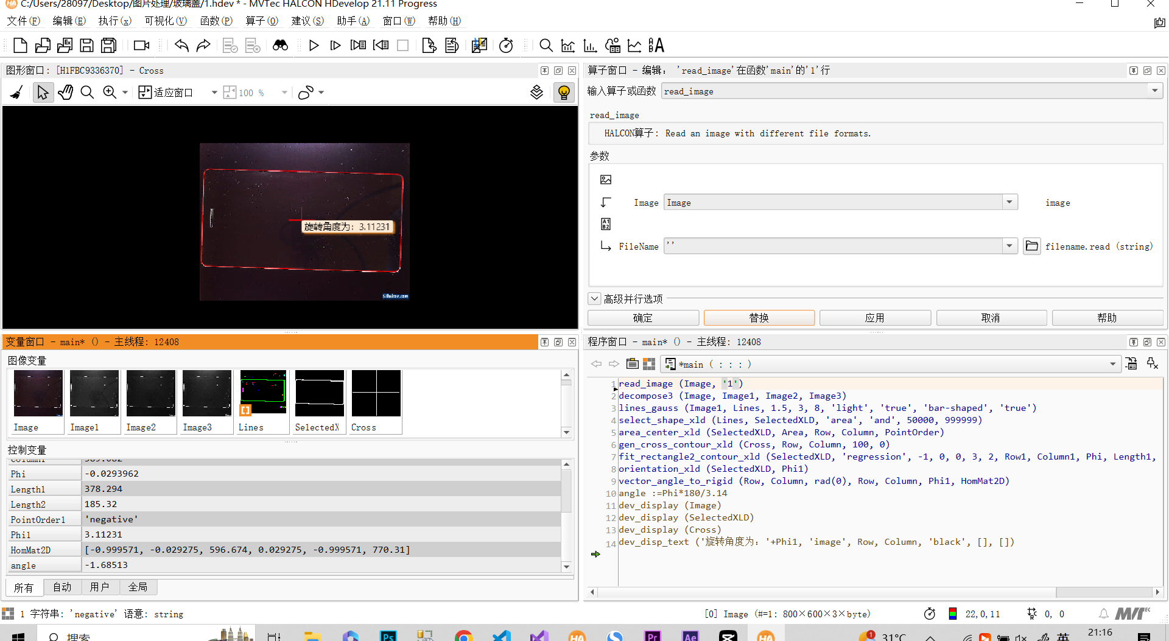1169x641 pixels.
Task: Click the cancel (取消) button
Action: coord(991,318)
